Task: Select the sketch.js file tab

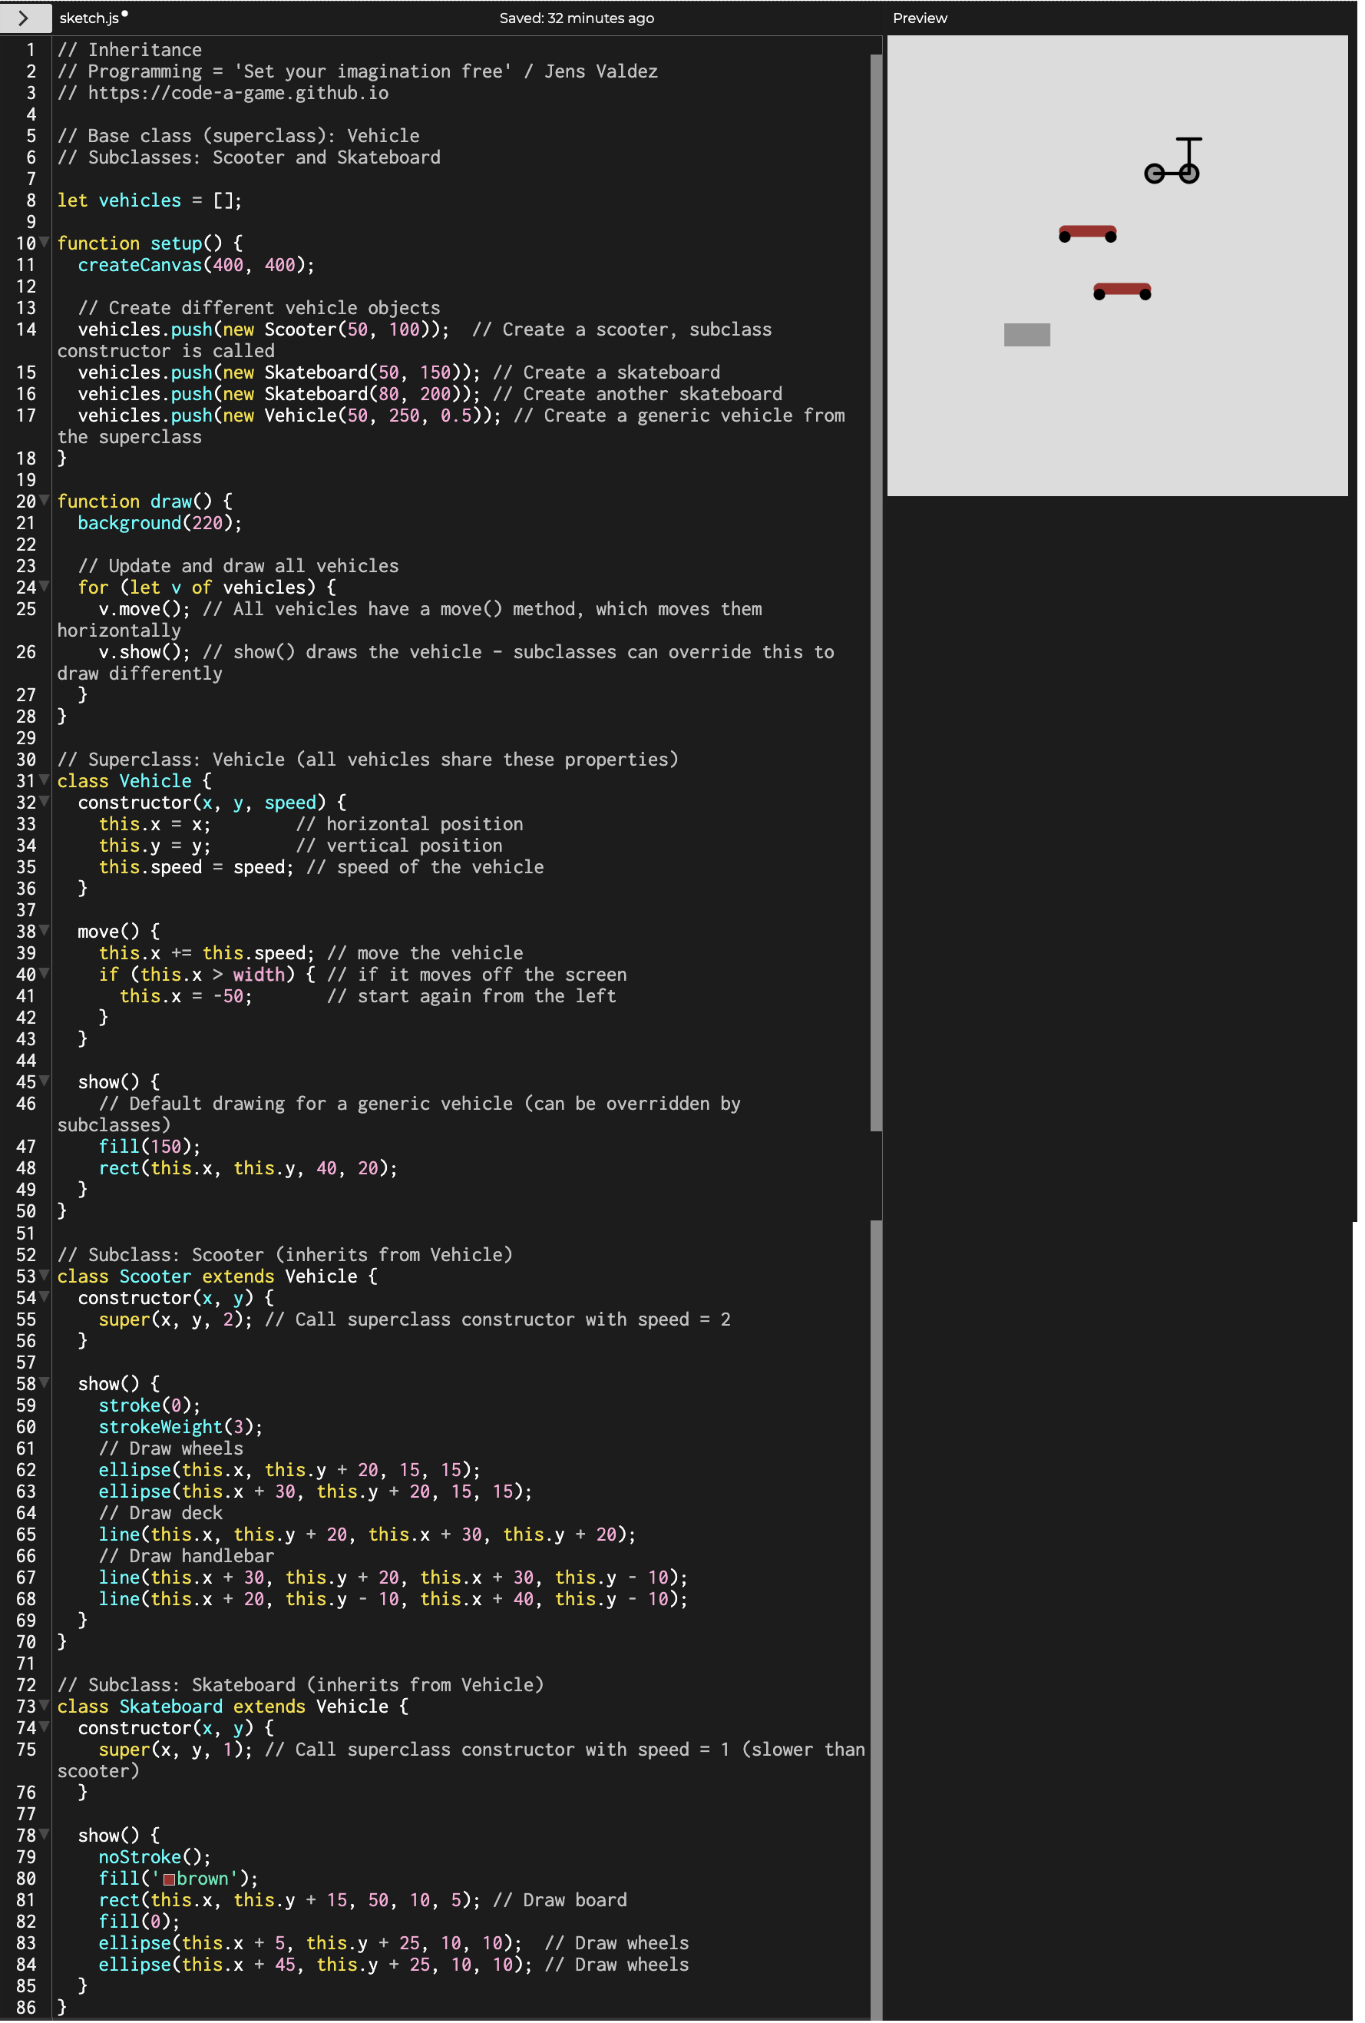Action: [x=89, y=18]
